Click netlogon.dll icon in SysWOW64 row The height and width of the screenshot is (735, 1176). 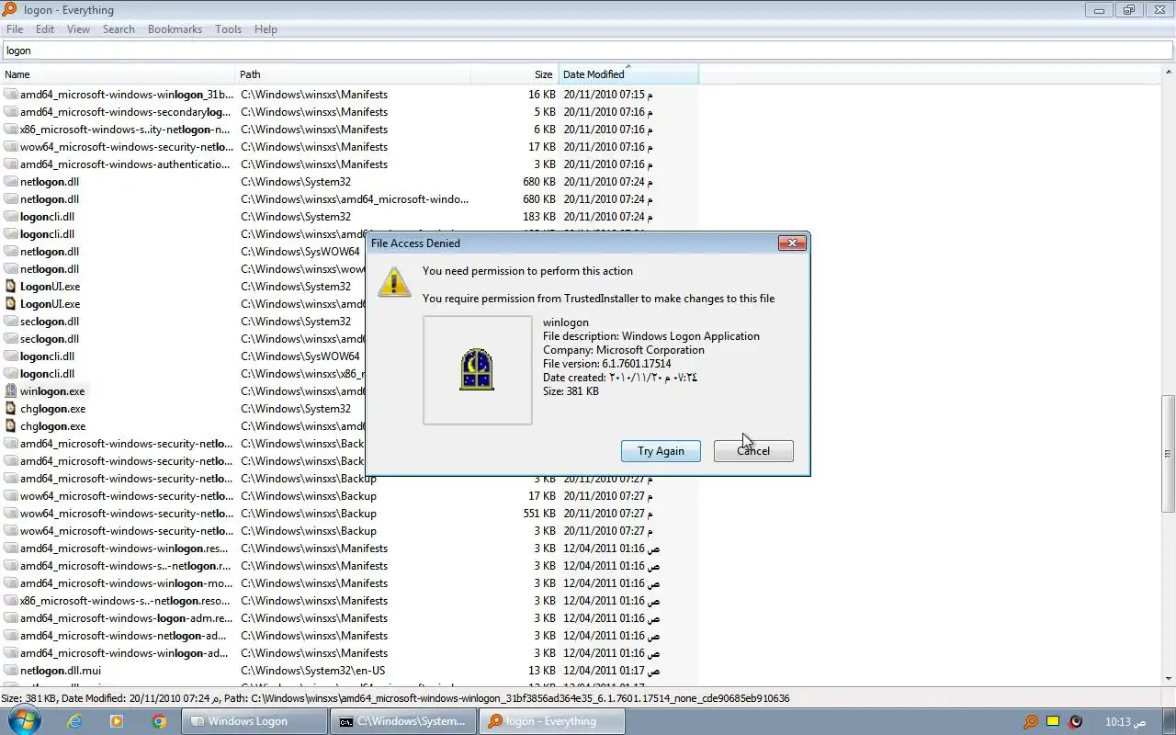[x=11, y=252]
